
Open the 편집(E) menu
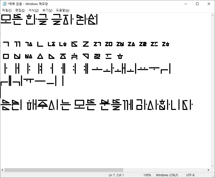(x=20, y=10)
